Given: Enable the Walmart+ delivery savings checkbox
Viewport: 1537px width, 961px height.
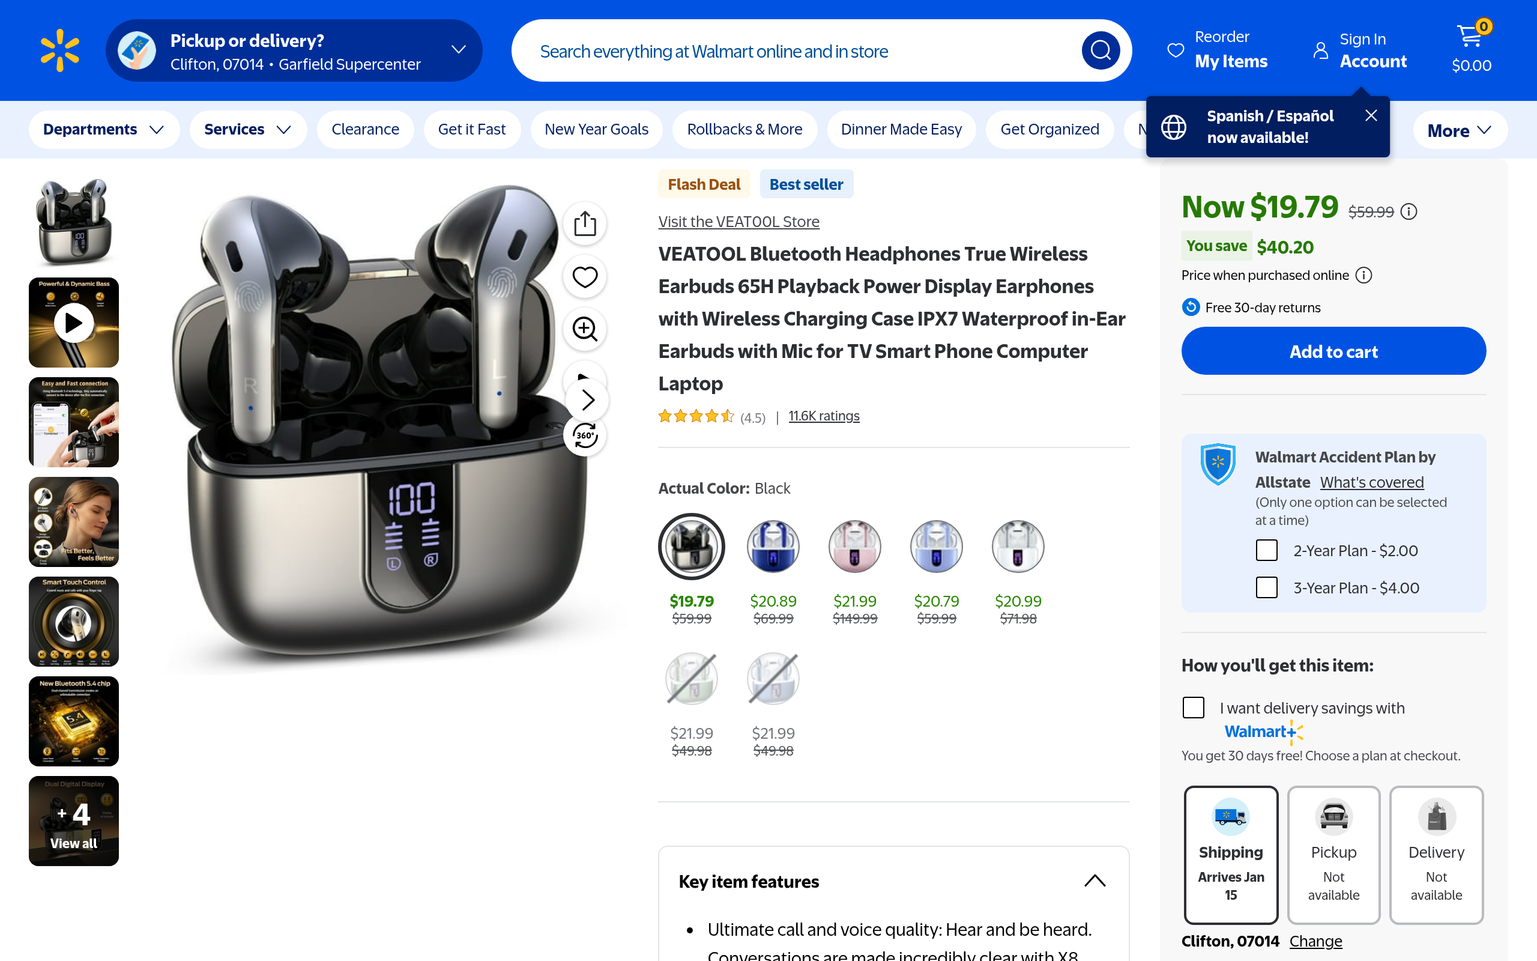Looking at the screenshot, I should pyautogui.click(x=1193, y=708).
